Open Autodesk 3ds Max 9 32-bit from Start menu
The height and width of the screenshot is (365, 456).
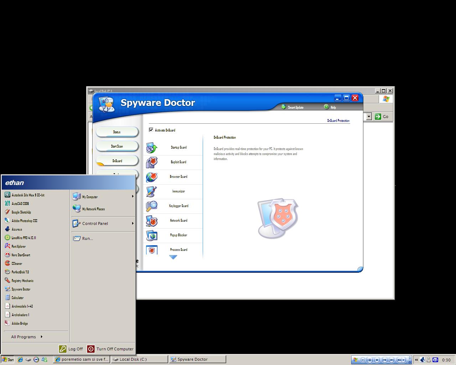pyautogui.click(x=36, y=195)
